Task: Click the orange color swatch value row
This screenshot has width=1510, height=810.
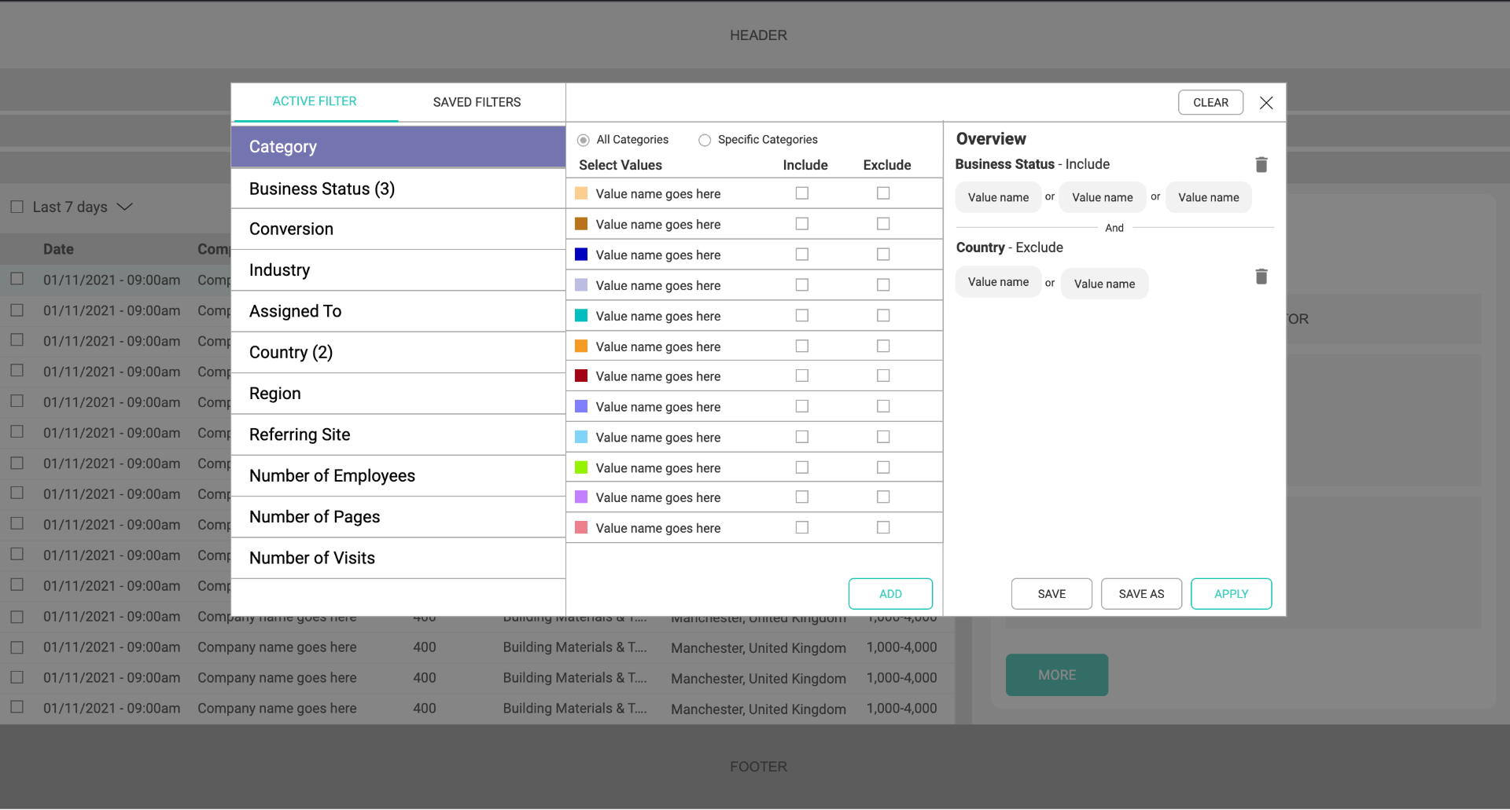Action: [x=754, y=346]
